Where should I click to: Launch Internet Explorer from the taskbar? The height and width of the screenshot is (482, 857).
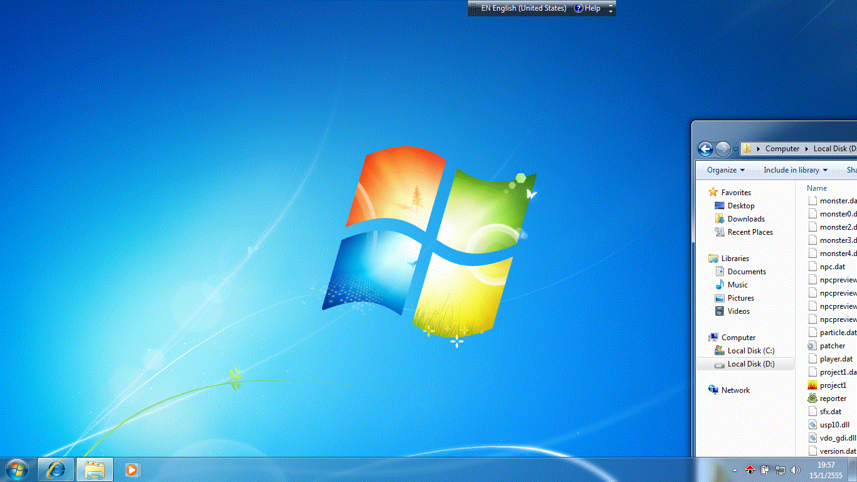tap(56, 469)
